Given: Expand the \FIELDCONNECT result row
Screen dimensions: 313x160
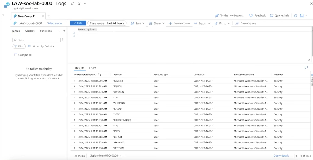Looking at the screenshot, I should [75, 120].
